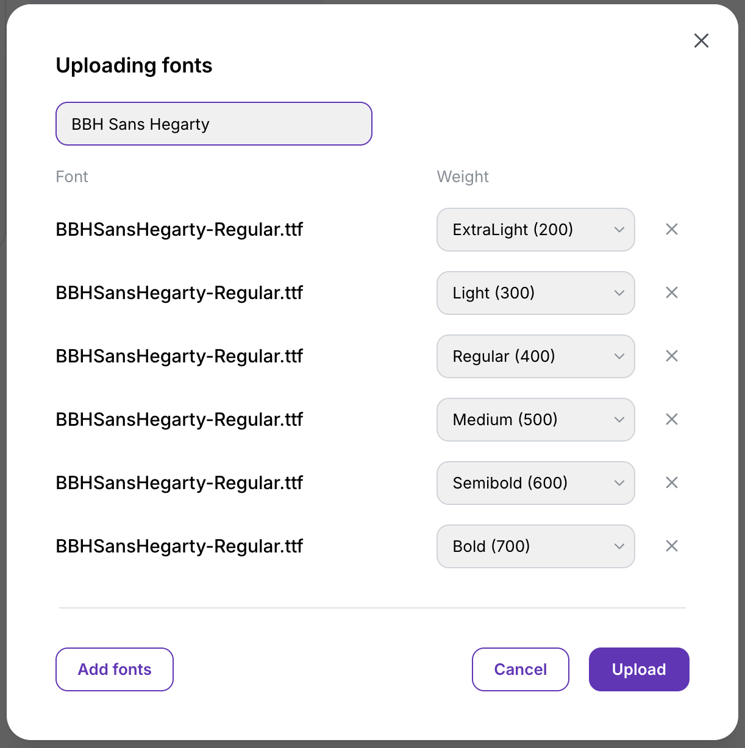The width and height of the screenshot is (745, 748).
Task: Cancel the font upload
Action: pyautogui.click(x=520, y=669)
